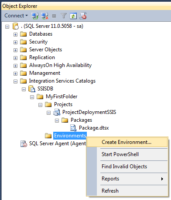171x200 pixels.
Task: Click the Management folder icon
Action: (23, 73)
